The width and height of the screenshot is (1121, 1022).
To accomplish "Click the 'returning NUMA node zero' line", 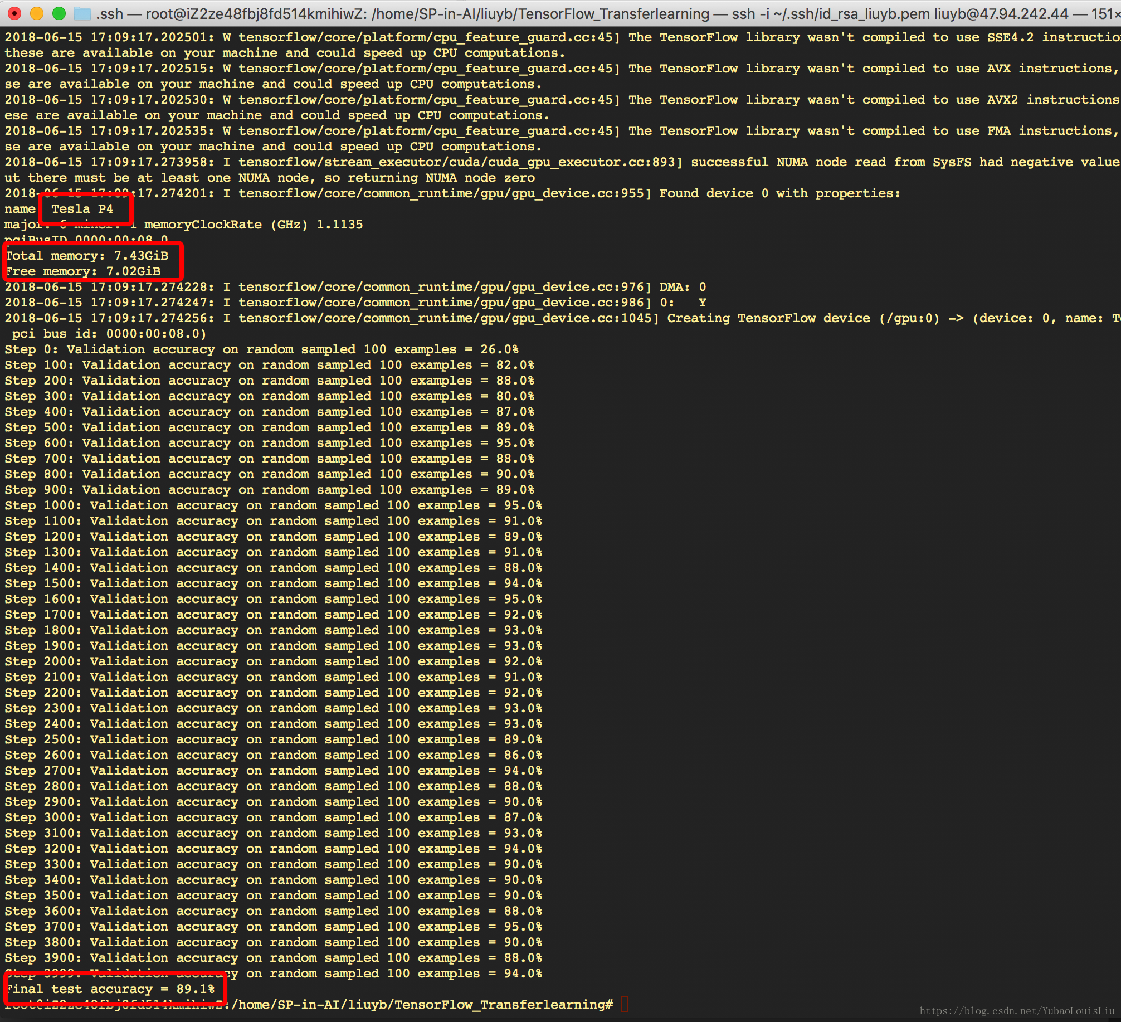I will [x=270, y=178].
